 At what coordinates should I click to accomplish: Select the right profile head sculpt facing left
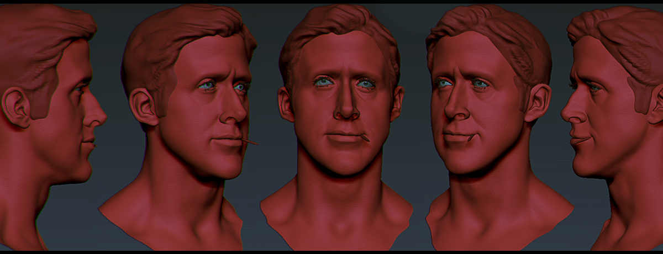coord(612,127)
